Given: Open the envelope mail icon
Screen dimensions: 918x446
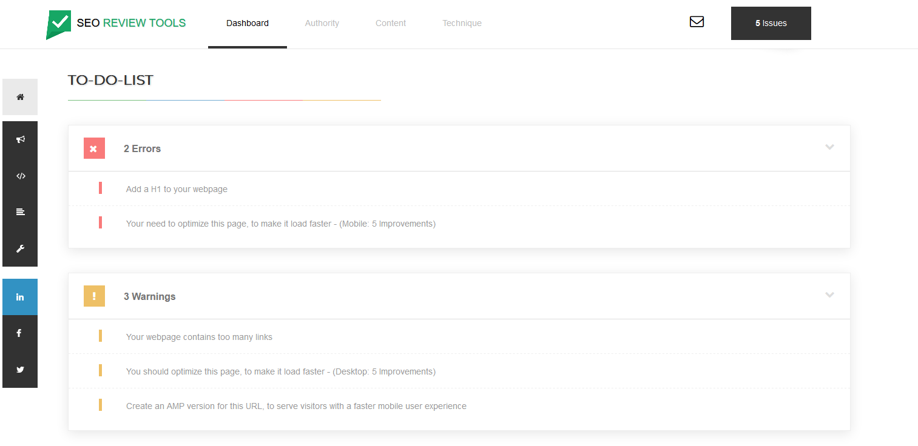Looking at the screenshot, I should point(697,22).
